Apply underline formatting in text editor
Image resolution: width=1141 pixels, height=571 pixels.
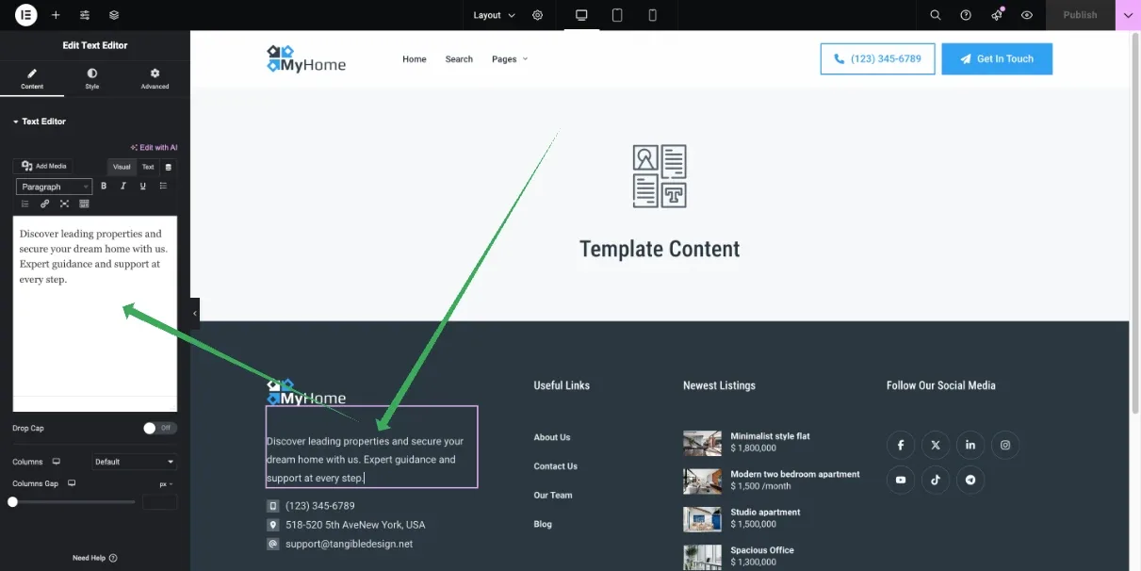pos(143,187)
